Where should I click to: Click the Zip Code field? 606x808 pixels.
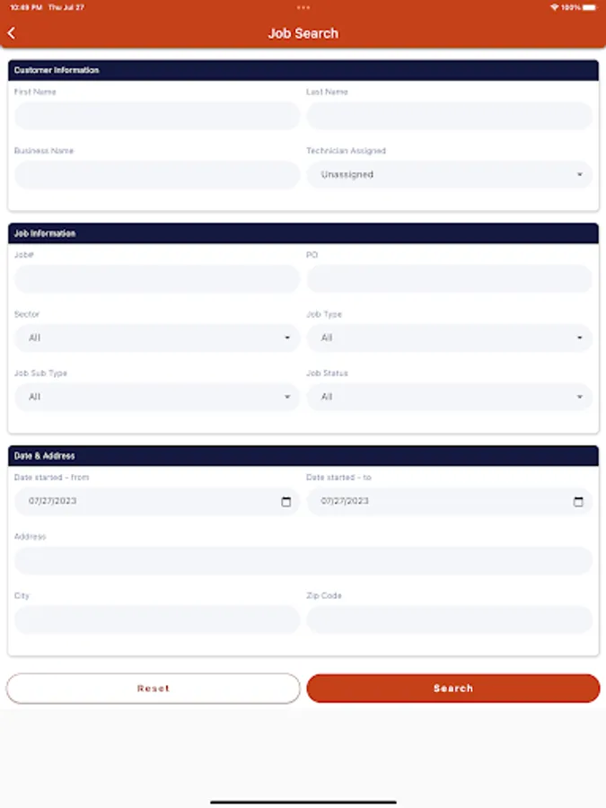[x=449, y=619]
